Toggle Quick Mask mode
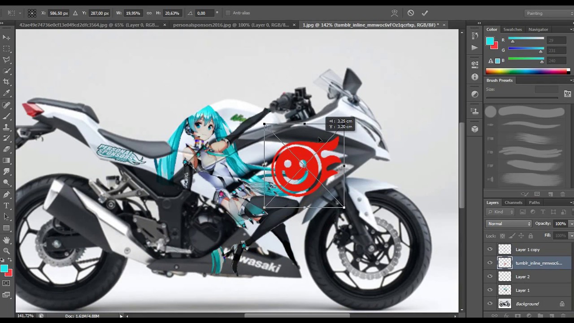The width and height of the screenshot is (574, 323). [x=6, y=283]
